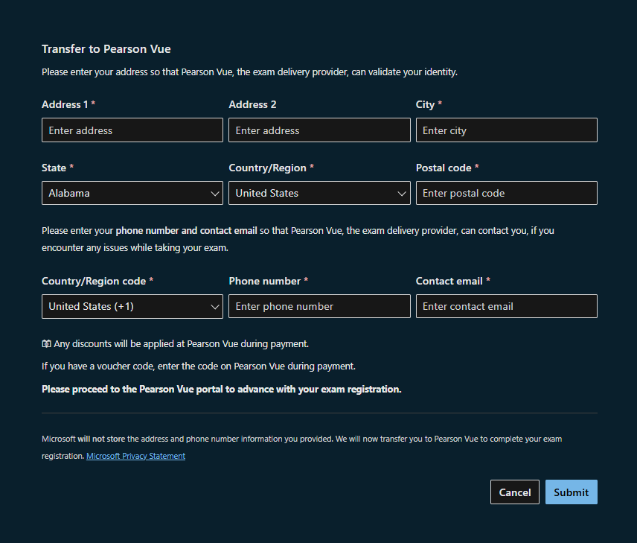Focus the Enter phone number field
Image resolution: width=637 pixels, height=543 pixels.
coord(319,306)
